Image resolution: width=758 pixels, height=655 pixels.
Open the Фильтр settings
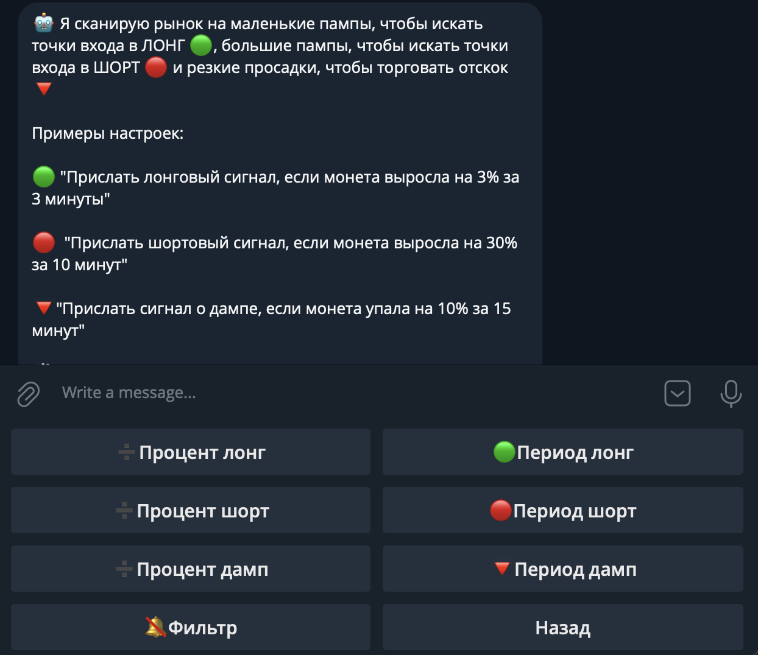(190, 626)
